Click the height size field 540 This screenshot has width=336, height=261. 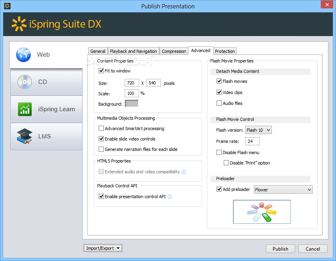(154, 83)
